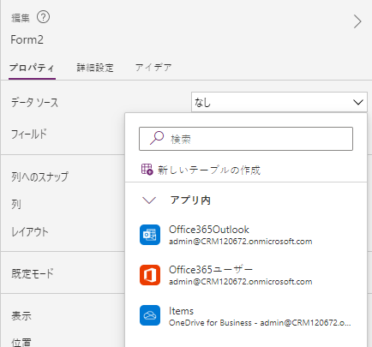
Task: Click the 列 property label
Action: click(16, 205)
